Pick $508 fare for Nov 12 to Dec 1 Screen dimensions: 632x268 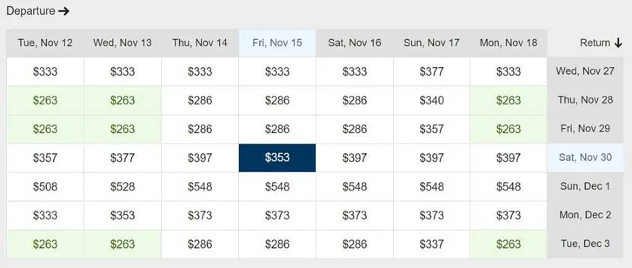[45, 187]
